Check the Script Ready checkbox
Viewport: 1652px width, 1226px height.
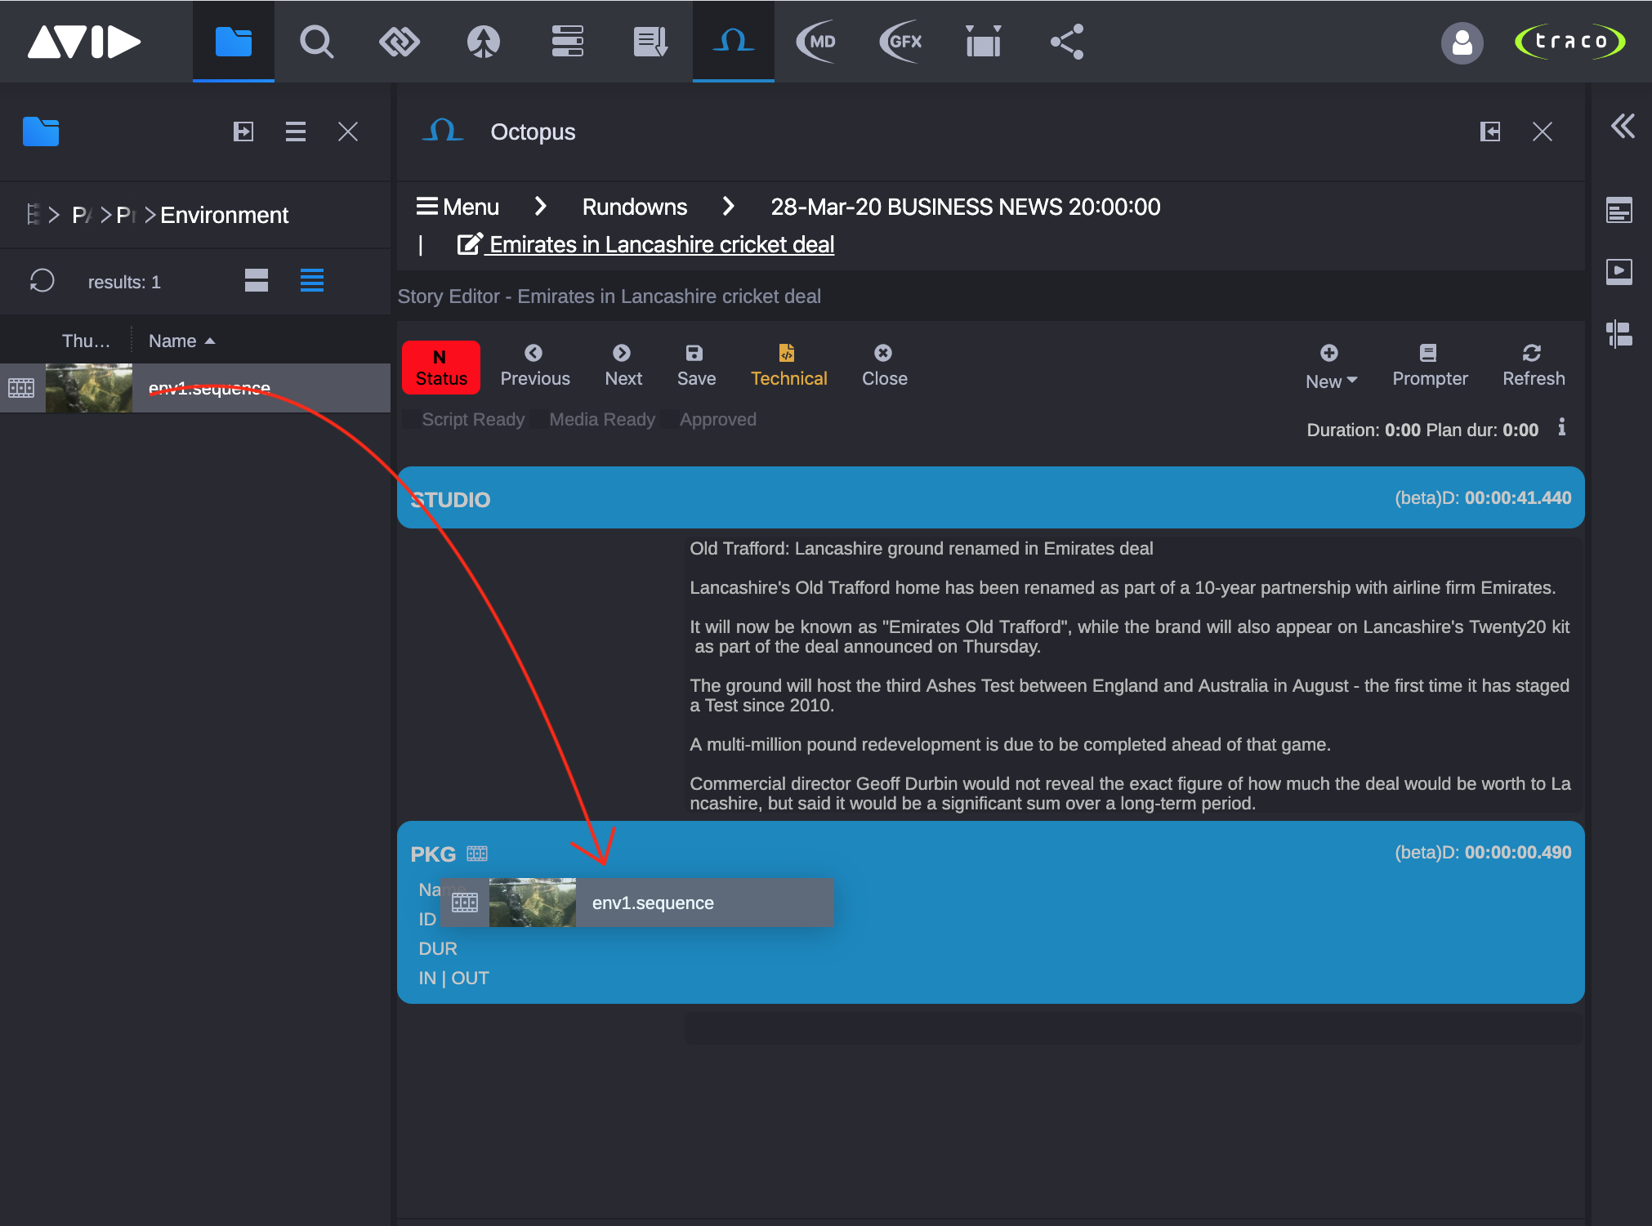pyautogui.click(x=412, y=419)
